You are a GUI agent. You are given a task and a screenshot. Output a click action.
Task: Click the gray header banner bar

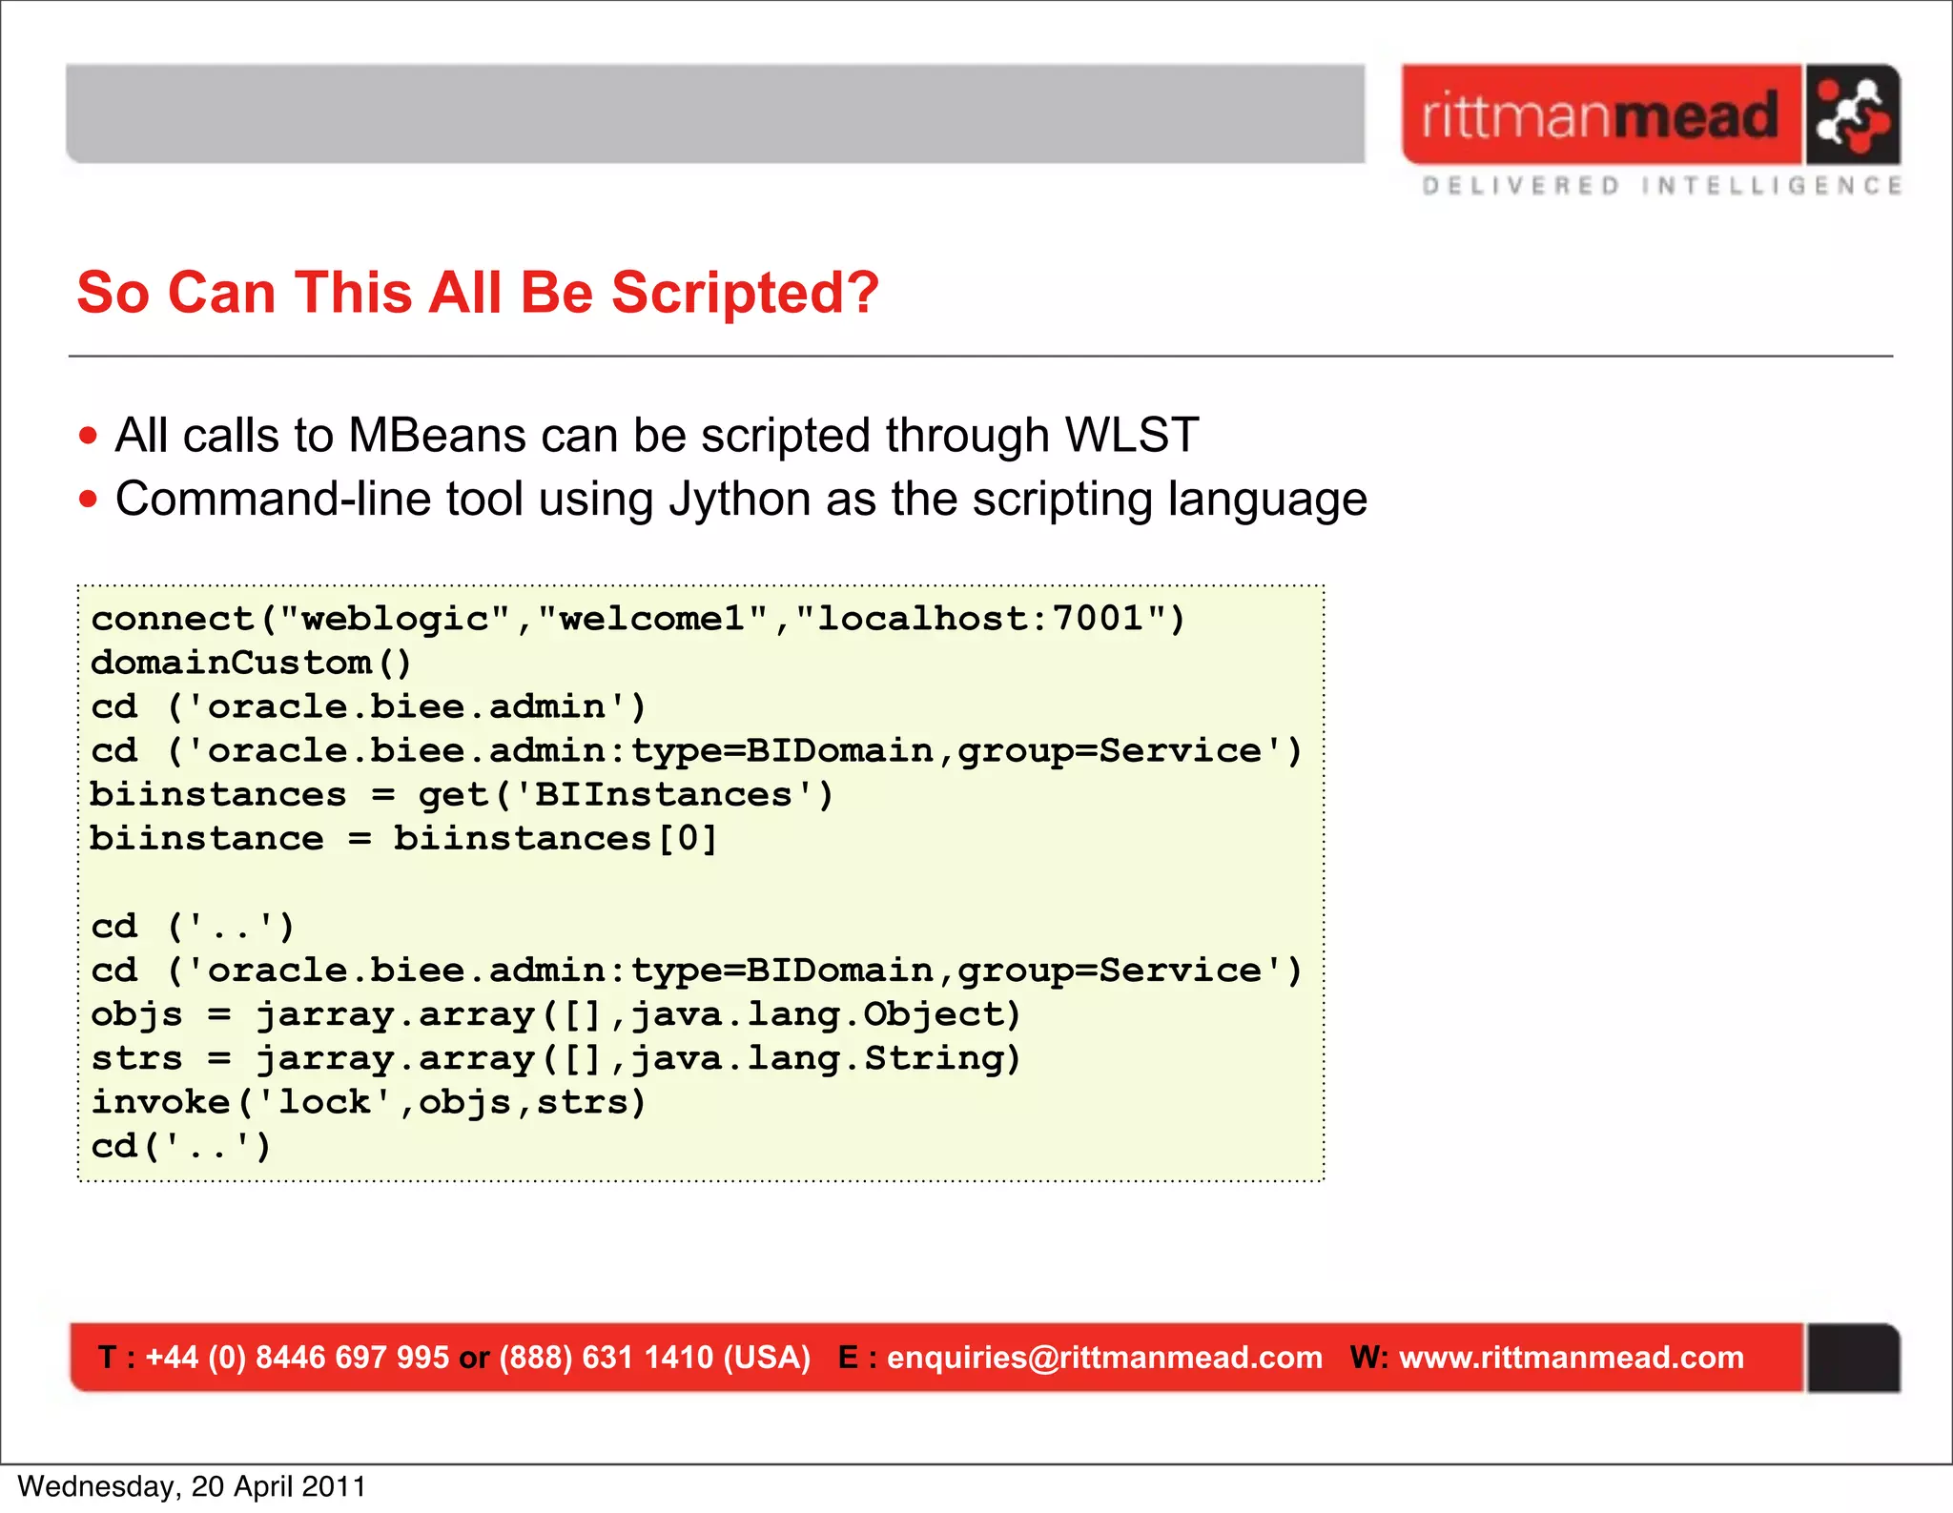(715, 113)
